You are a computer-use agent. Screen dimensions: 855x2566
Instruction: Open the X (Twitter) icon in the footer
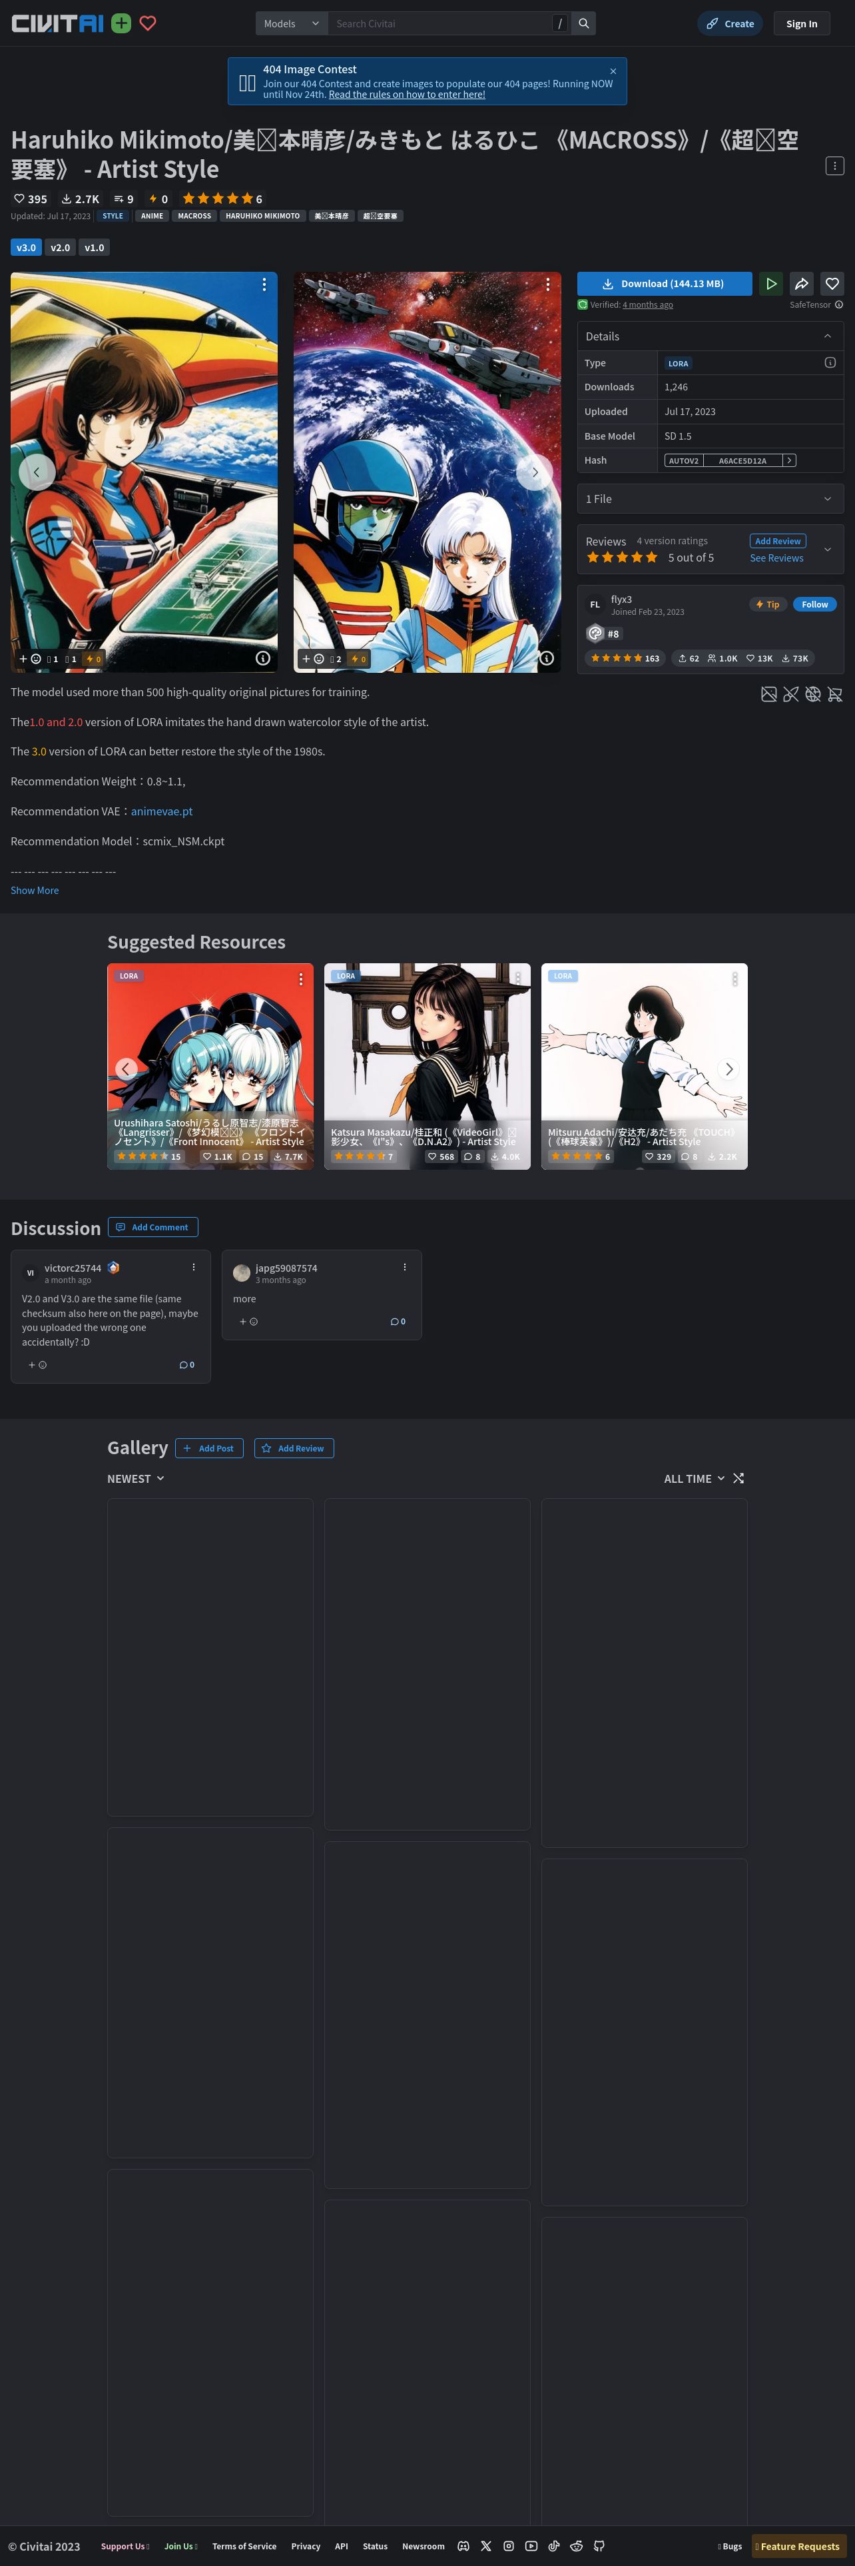coord(485,2545)
